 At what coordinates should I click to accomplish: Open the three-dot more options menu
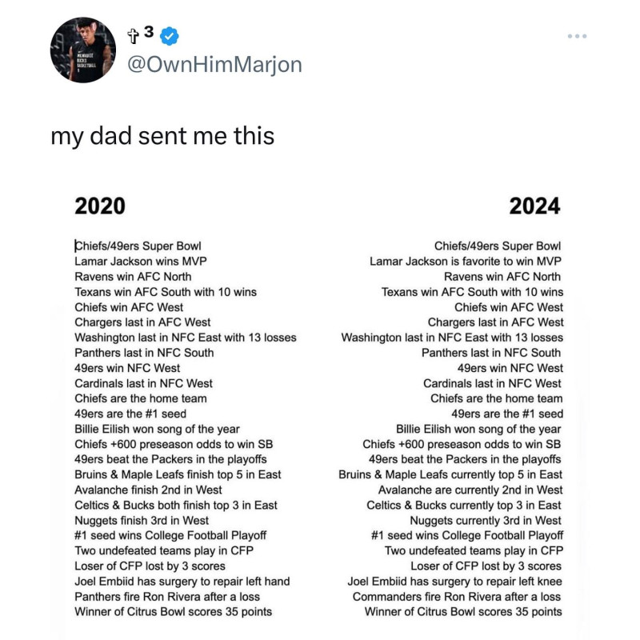point(577,36)
